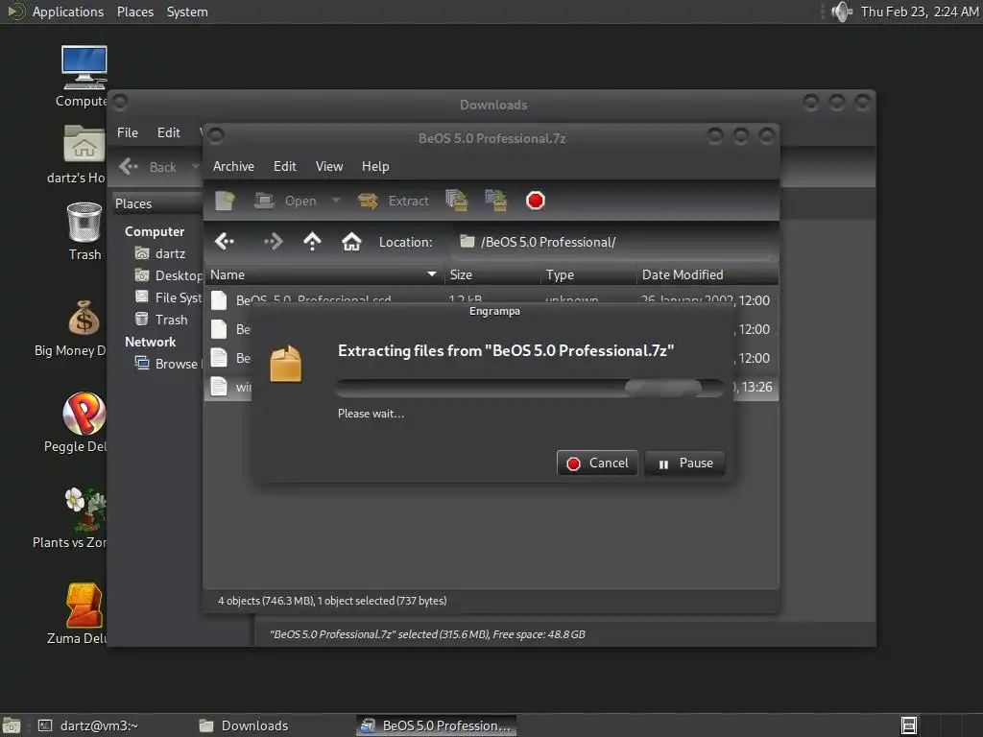Screen dimensions: 983x737
Task: Select Trash in the Places sidebar
Action: [161, 320]
